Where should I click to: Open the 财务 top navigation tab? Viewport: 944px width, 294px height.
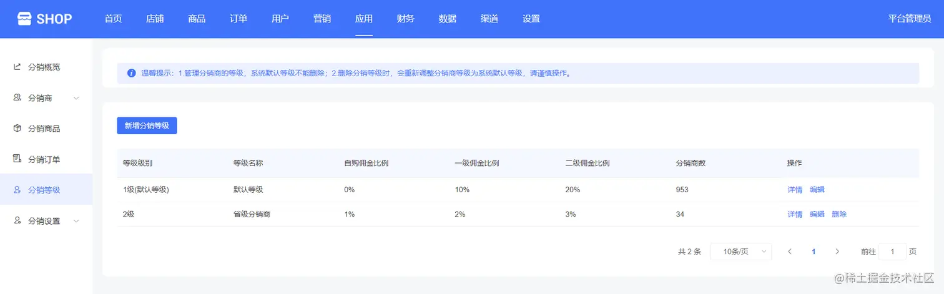(x=406, y=19)
